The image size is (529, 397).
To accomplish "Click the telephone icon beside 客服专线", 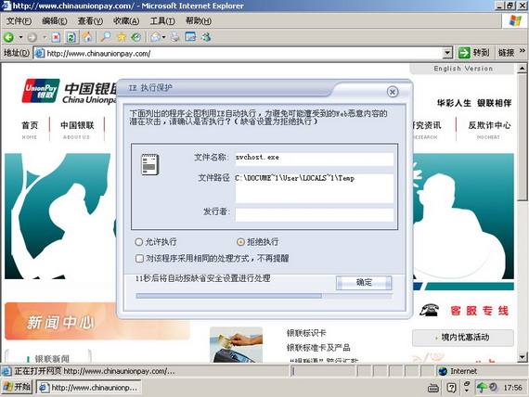I will pos(429,310).
